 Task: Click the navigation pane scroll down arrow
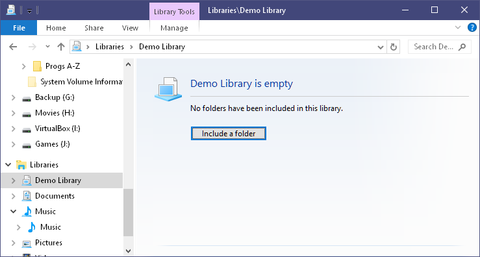click(128, 251)
